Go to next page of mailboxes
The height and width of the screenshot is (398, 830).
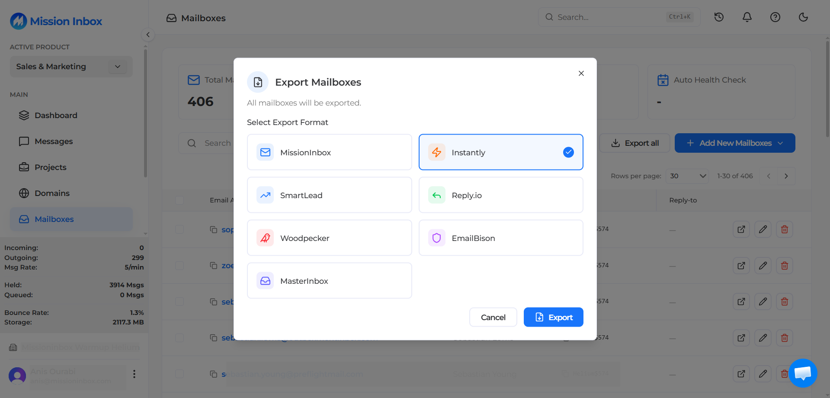(x=786, y=176)
